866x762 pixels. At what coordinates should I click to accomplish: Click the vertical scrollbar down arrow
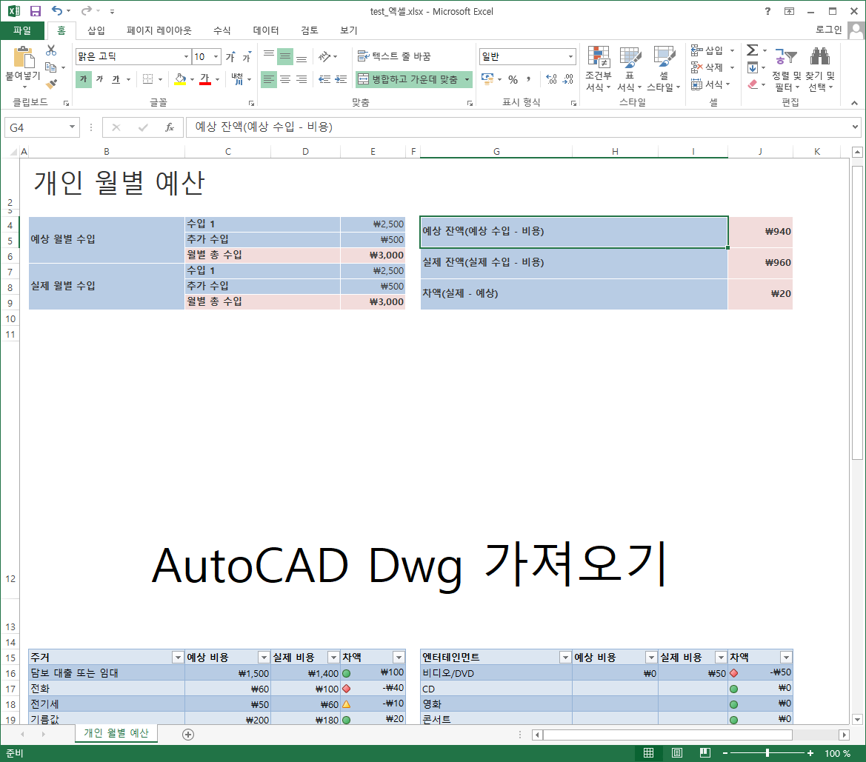pos(857,720)
